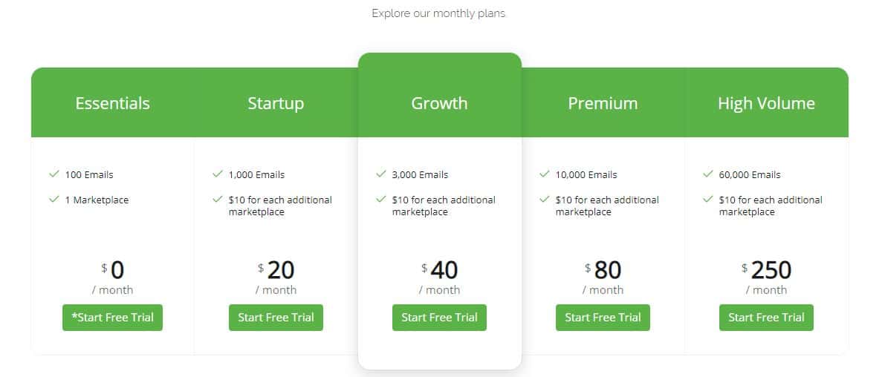Click Growth plan's additional marketplace checkmark
Viewport: 885px width, 377px height.
tap(380, 200)
